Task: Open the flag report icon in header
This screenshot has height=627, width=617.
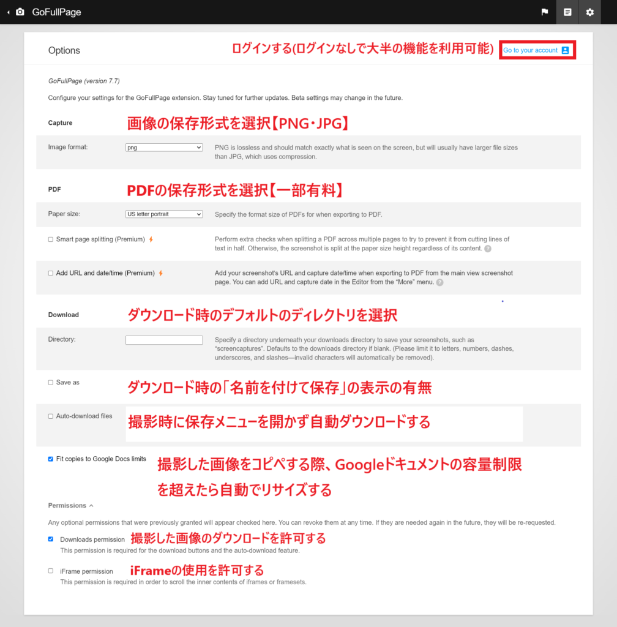Action: pyautogui.click(x=545, y=12)
